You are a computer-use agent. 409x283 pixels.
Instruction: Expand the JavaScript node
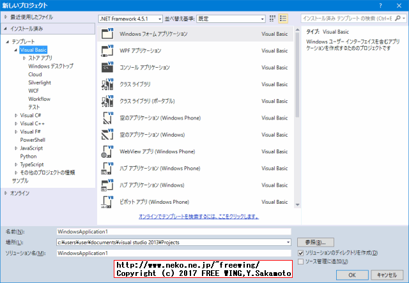click(x=16, y=148)
